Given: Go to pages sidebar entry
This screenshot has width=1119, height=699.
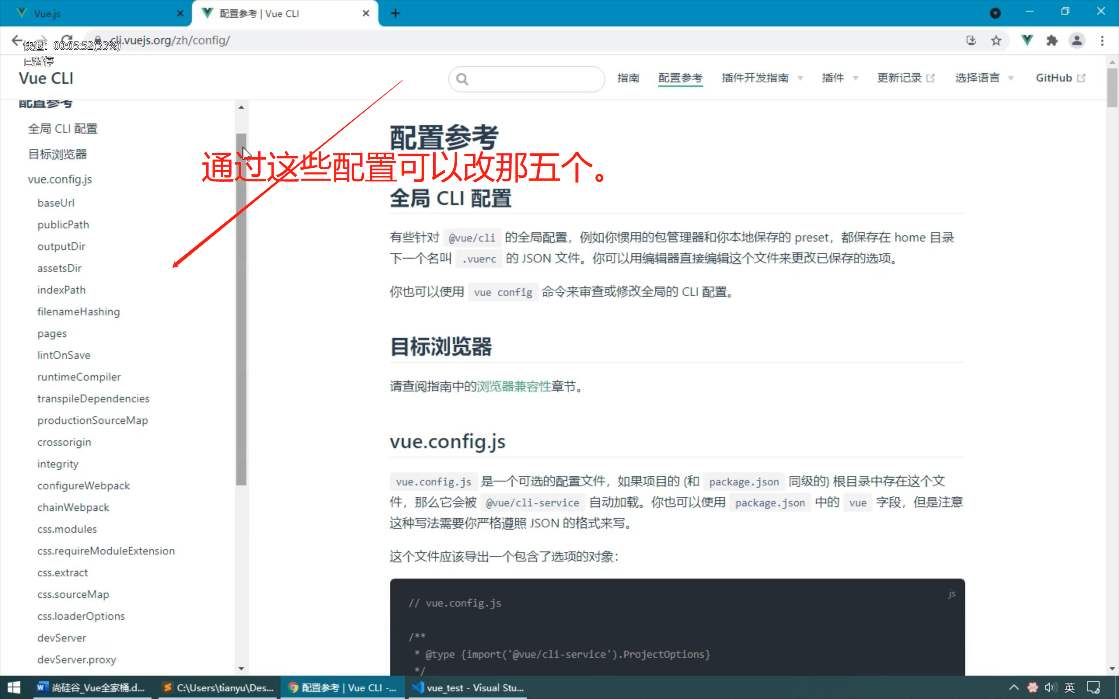Looking at the screenshot, I should tap(52, 334).
